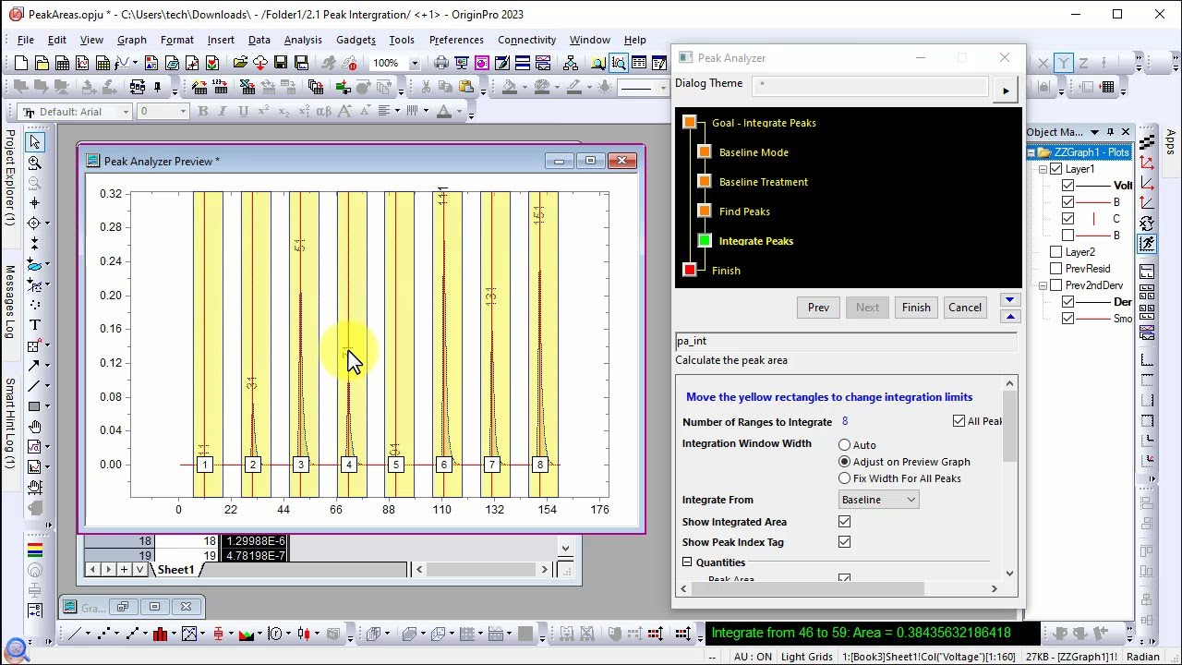
Task: Switch to the Sheet1 worksheet tab
Action: [175, 570]
